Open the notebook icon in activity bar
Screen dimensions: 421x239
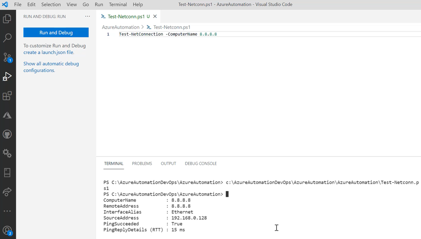pos(7,173)
